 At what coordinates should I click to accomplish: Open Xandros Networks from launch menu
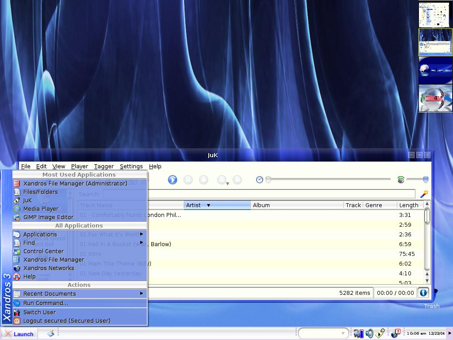(80, 268)
